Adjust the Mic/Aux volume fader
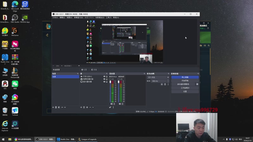 pos(110,82)
